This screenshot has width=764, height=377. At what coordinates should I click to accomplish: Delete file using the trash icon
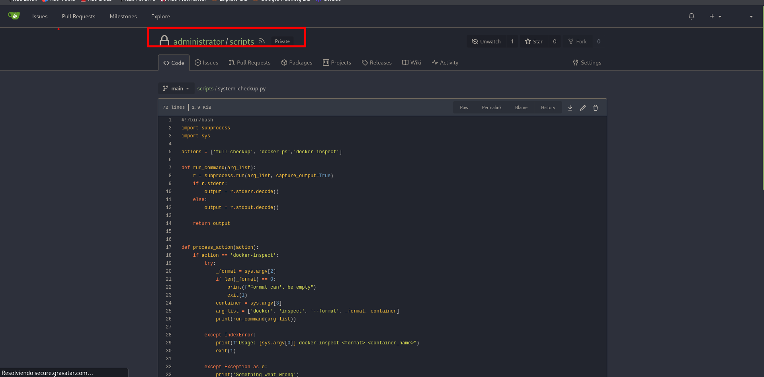pyautogui.click(x=595, y=107)
